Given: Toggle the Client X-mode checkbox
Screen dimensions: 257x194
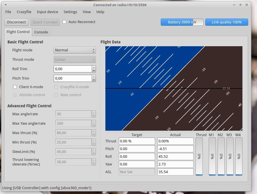Looking at the screenshot, I should [15, 87].
